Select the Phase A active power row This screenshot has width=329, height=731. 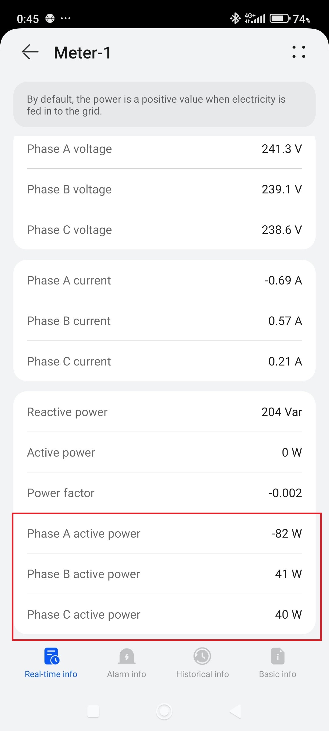click(x=164, y=534)
